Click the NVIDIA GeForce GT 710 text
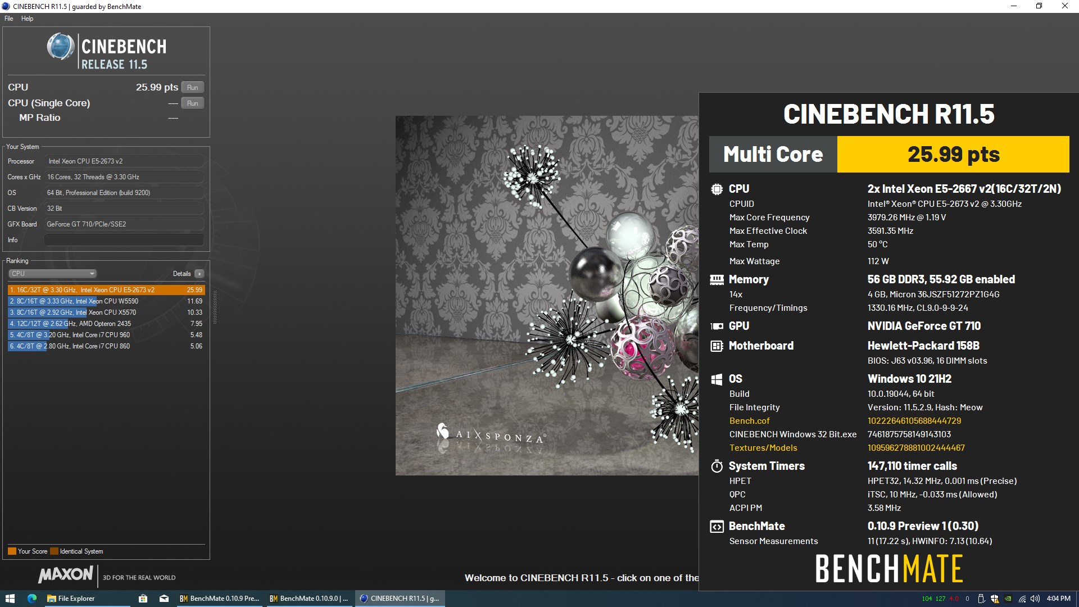 [924, 326]
